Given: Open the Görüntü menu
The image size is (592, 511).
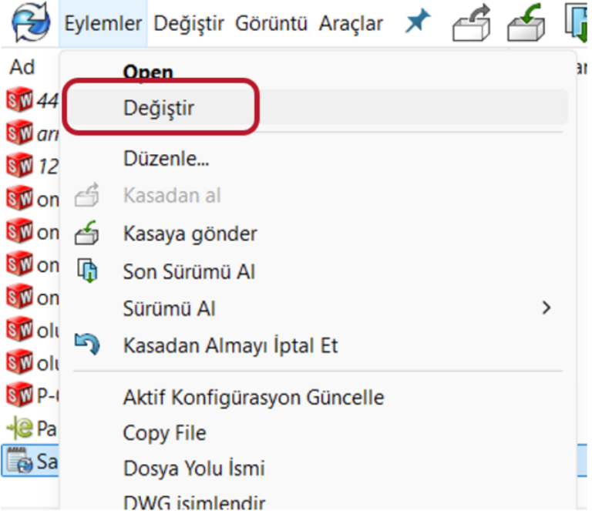Looking at the screenshot, I should [x=271, y=24].
